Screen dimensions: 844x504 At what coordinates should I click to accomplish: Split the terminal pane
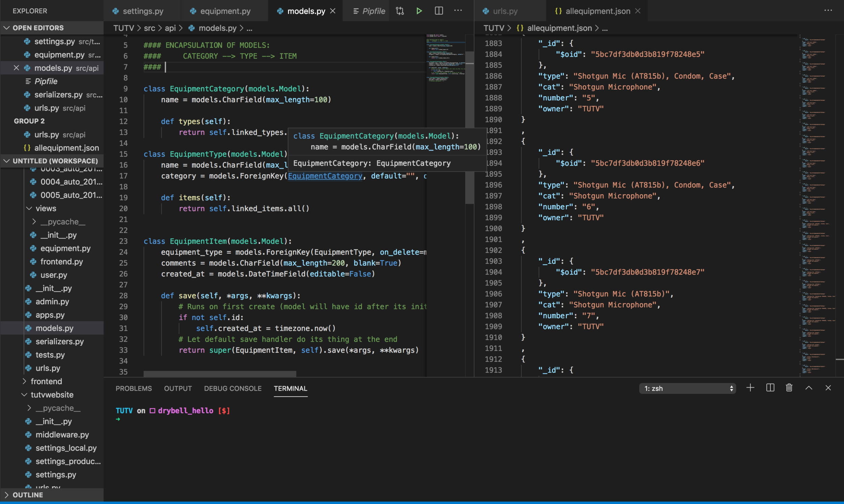770,387
